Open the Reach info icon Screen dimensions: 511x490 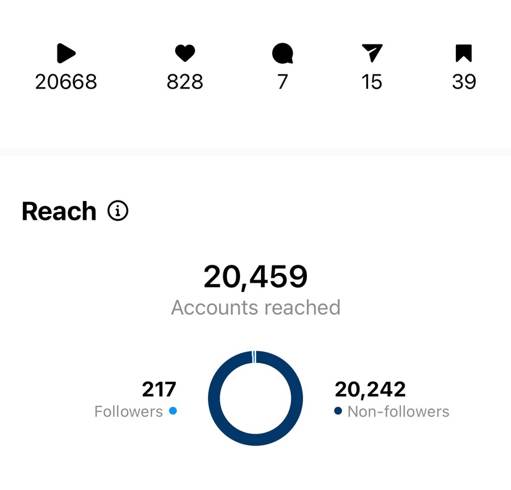click(x=118, y=212)
